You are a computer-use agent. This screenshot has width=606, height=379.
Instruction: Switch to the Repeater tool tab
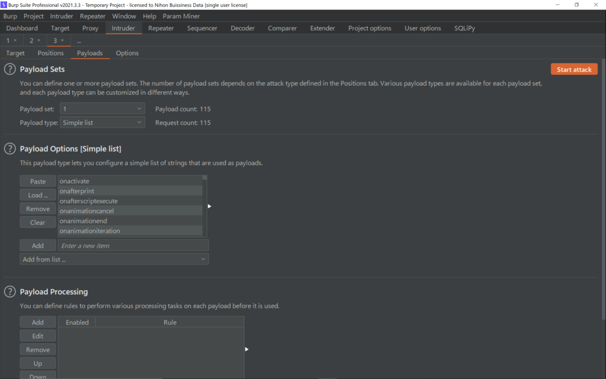(161, 28)
